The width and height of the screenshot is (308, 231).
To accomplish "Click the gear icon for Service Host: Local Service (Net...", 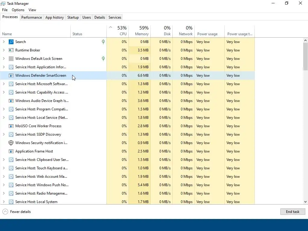I will point(11,118).
